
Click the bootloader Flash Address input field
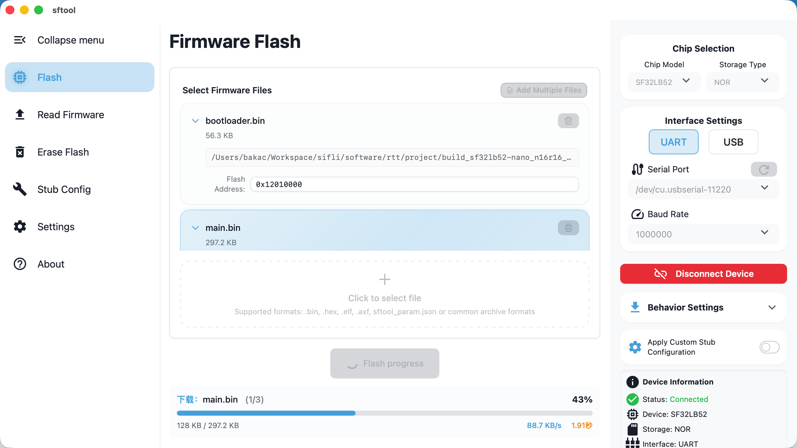414,184
